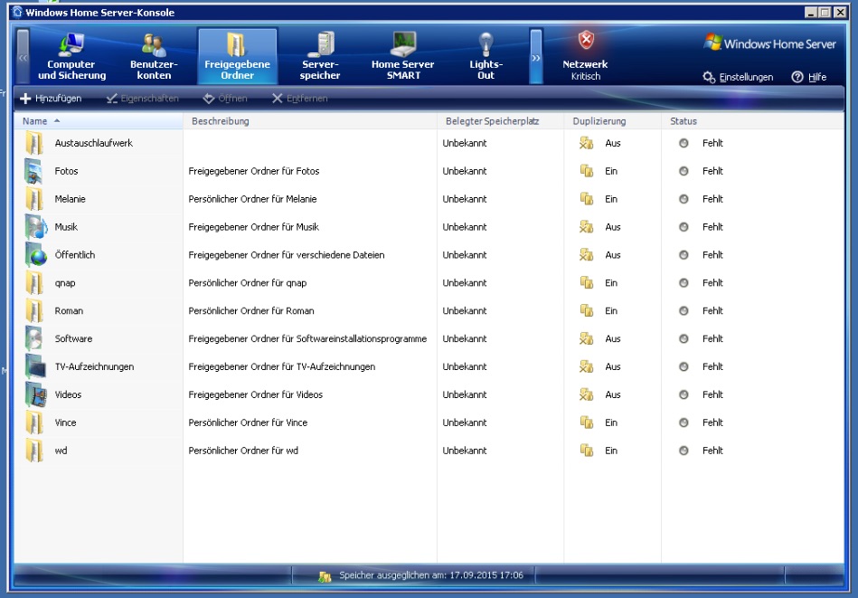Image resolution: width=858 pixels, height=598 pixels.
Task: Select the Austauschlaufwerk folder icon
Action: [x=34, y=143]
